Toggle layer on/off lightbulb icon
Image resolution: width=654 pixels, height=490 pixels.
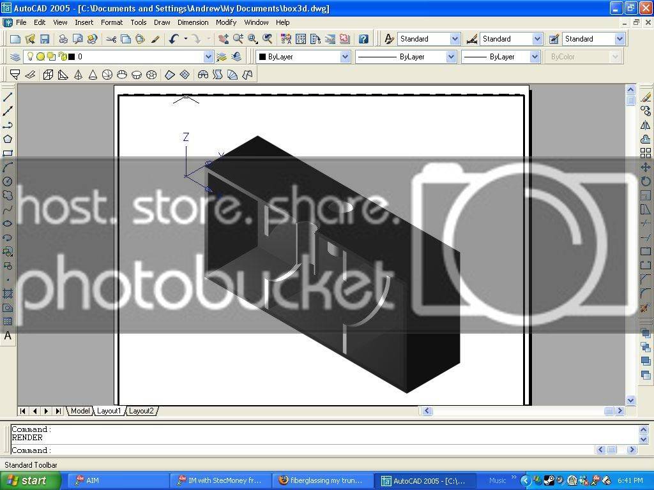(30, 57)
